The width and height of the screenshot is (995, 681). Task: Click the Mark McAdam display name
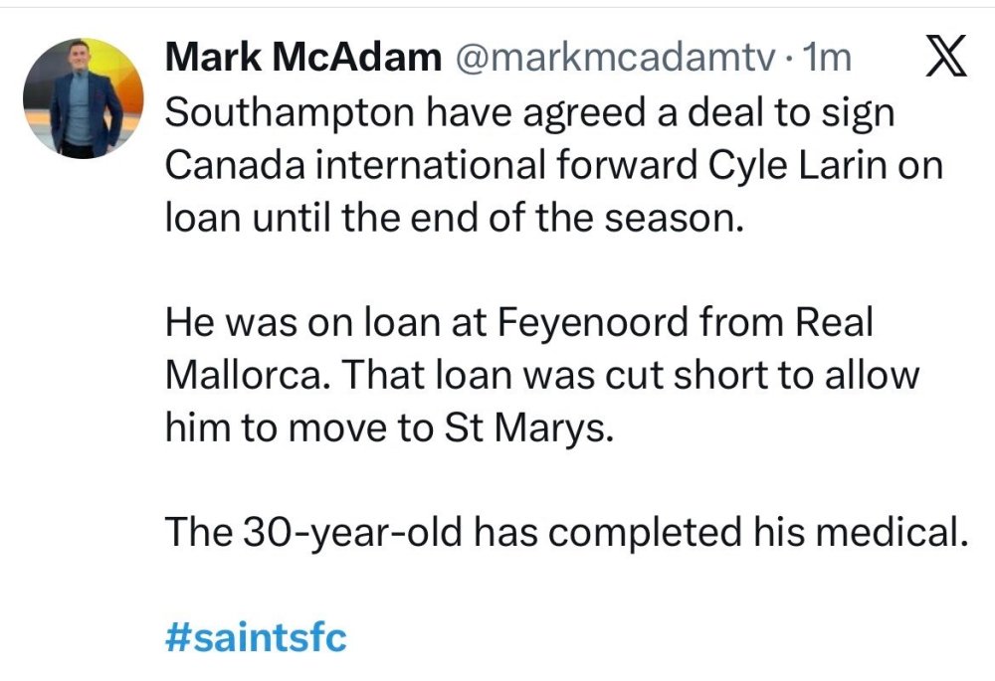point(302,59)
